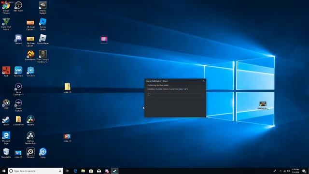Close the Grand Theft Auto V Steam dialog
This screenshot has height=174, width=309.
point(204,81)
